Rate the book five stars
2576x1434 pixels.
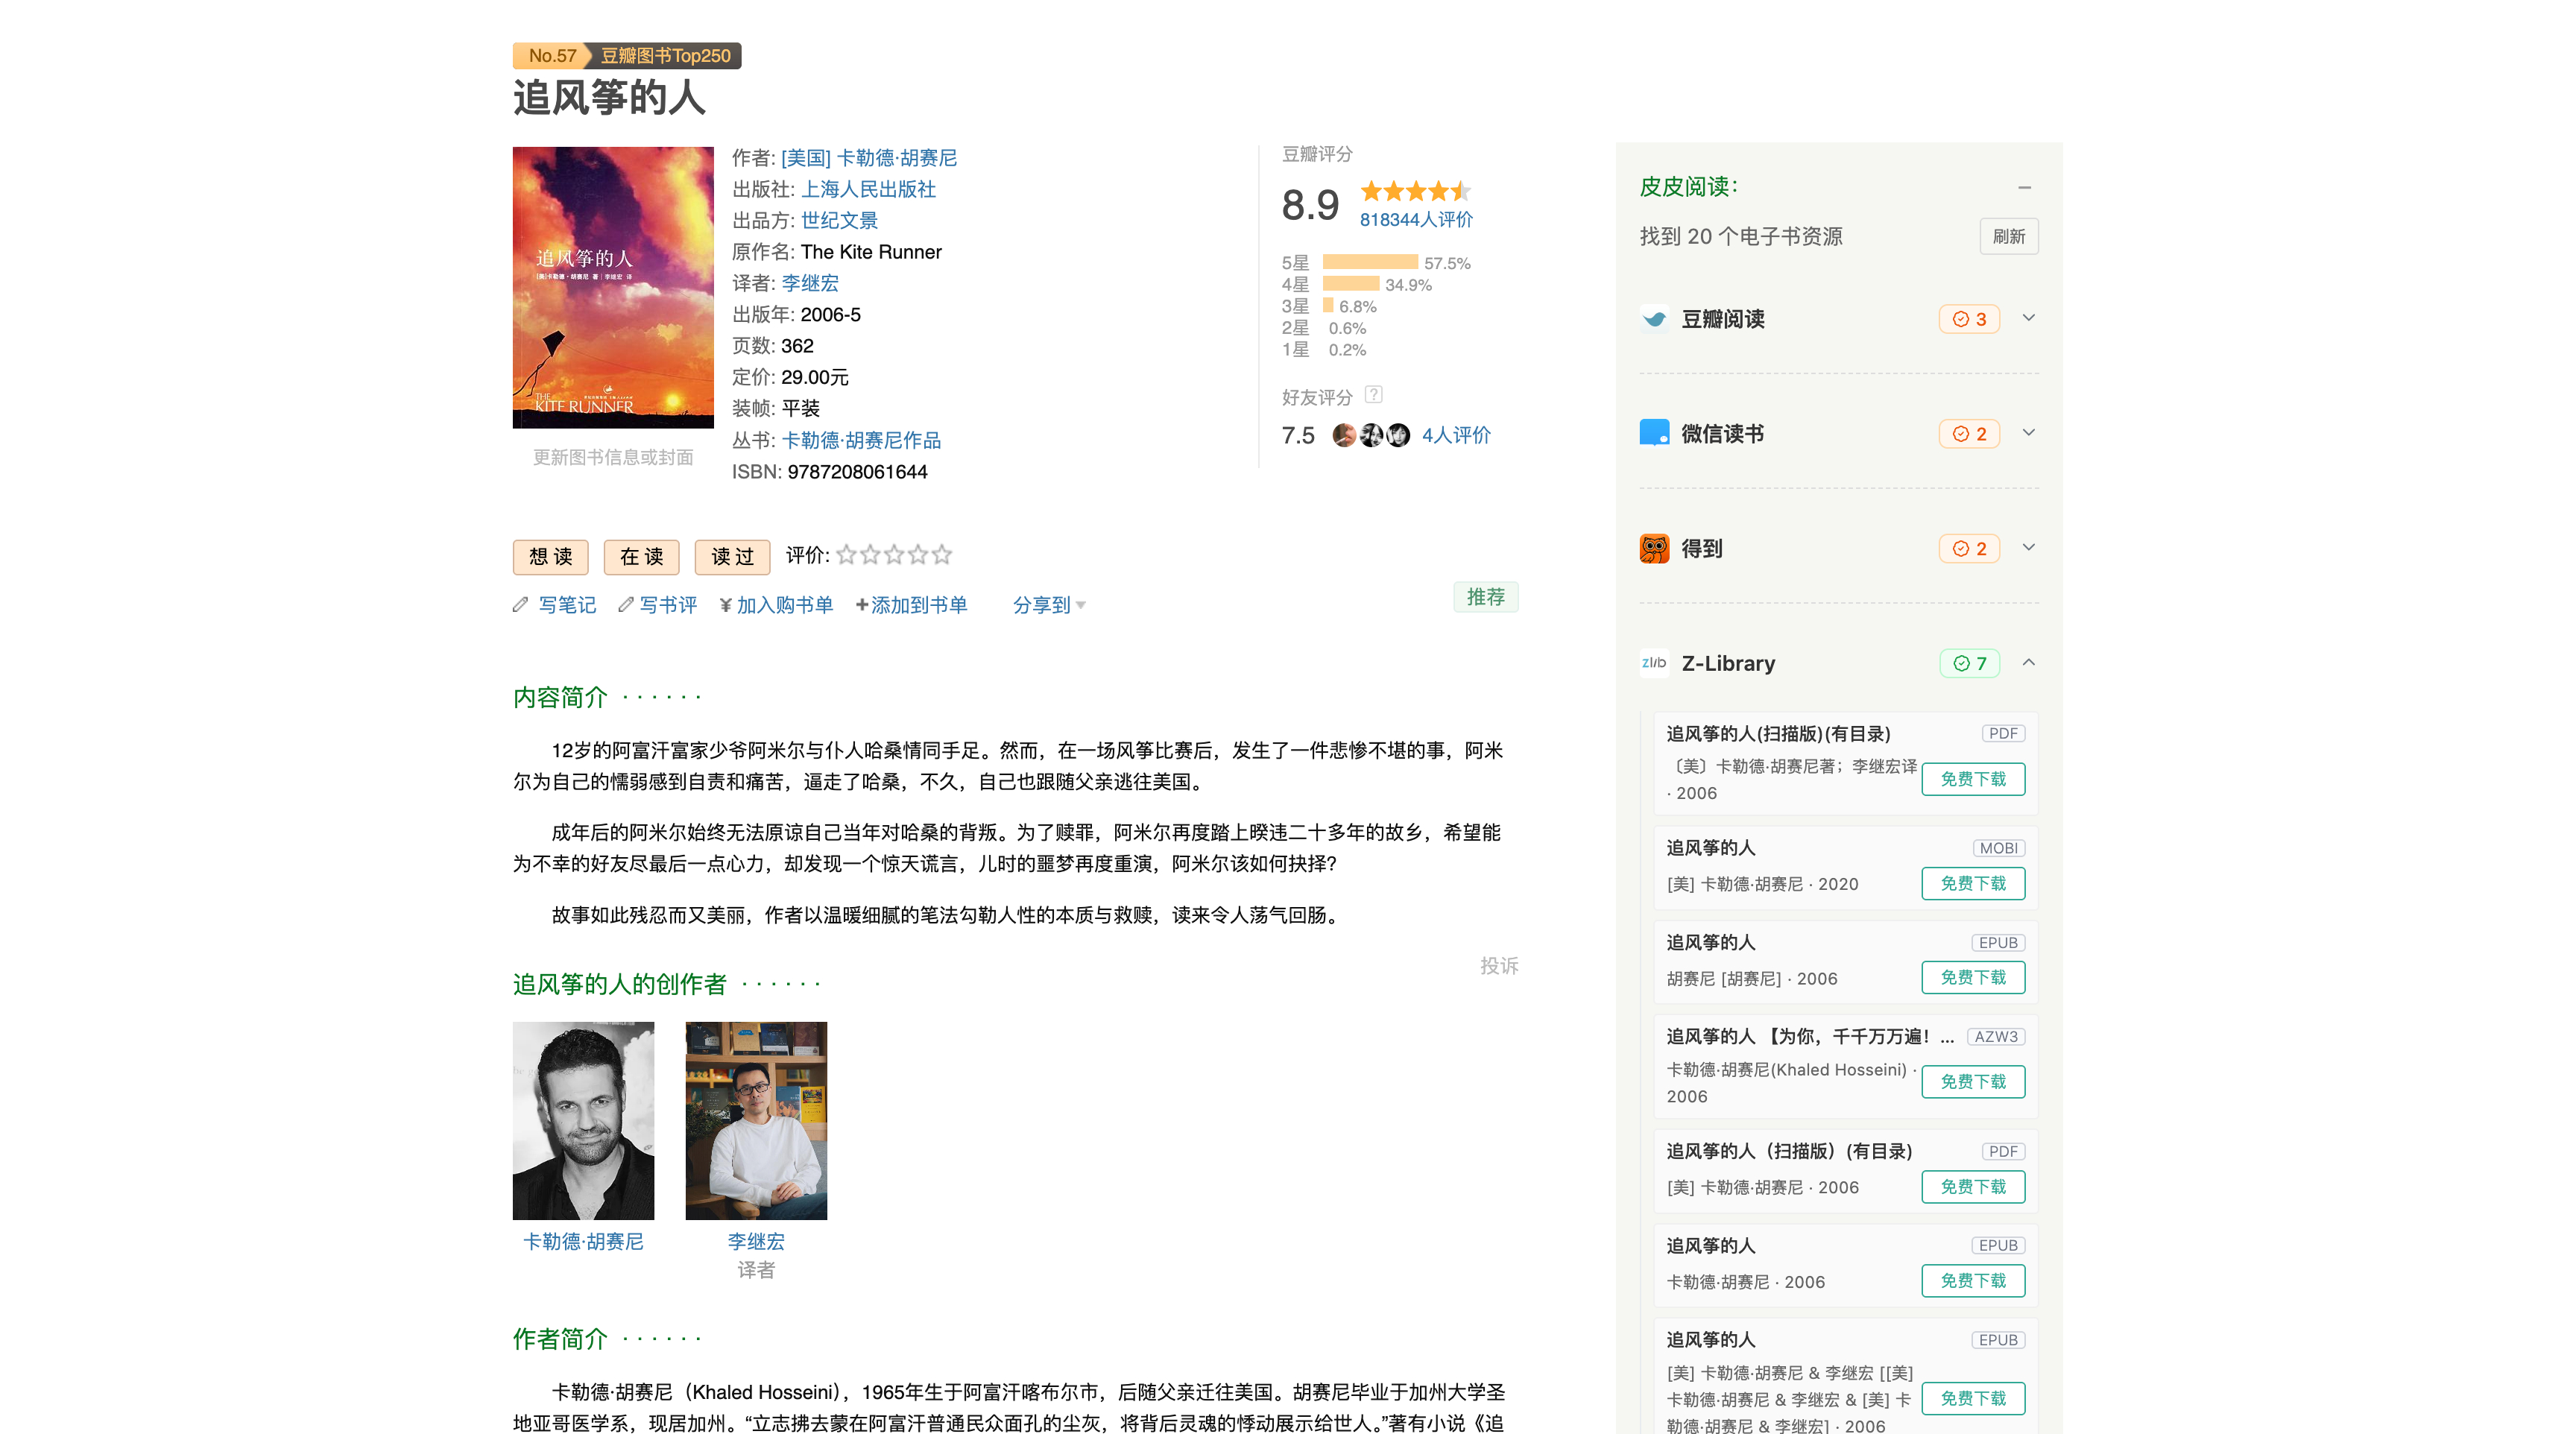coord(942,555)
